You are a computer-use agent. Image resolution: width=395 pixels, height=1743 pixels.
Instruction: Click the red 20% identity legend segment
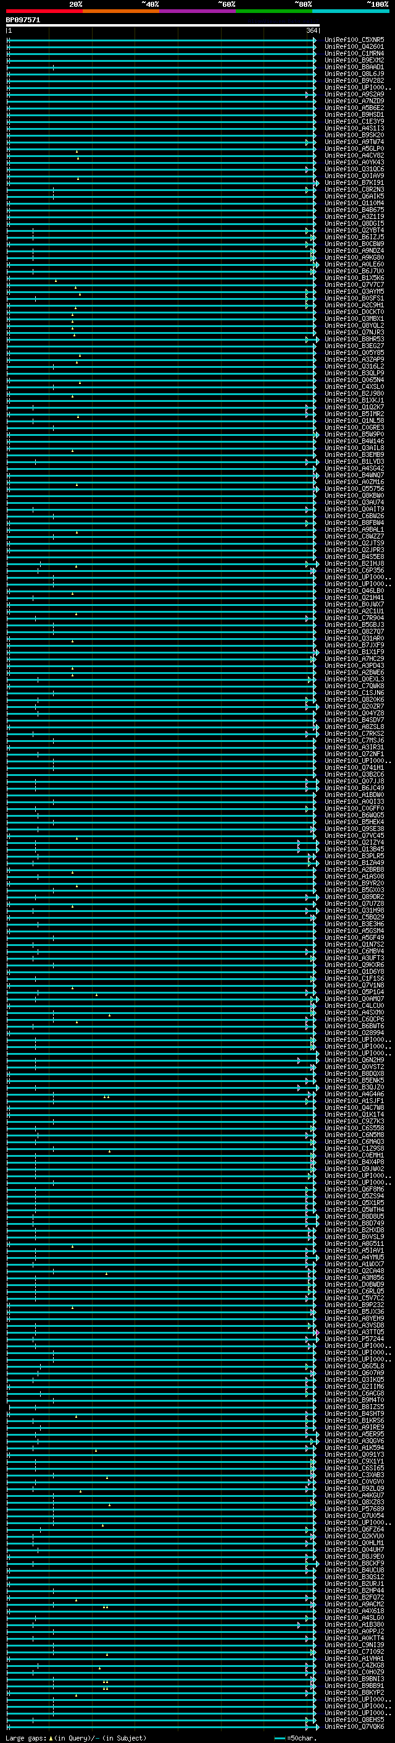44,11
